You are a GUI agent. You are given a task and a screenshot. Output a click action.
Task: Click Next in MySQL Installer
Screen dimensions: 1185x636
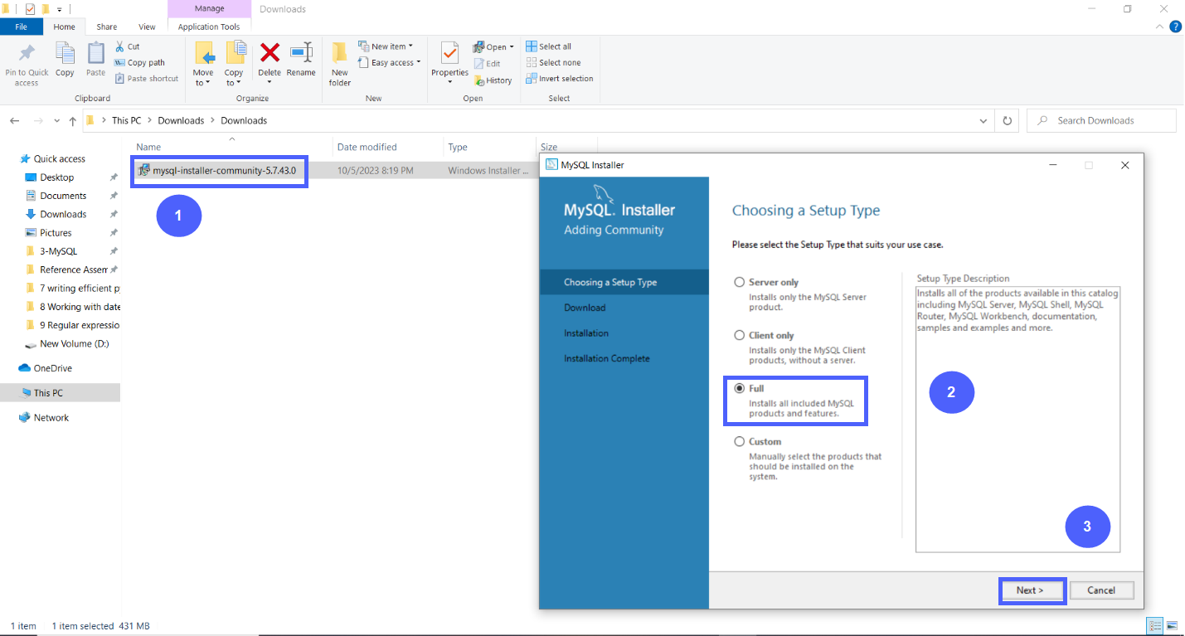pos(1030,590)
